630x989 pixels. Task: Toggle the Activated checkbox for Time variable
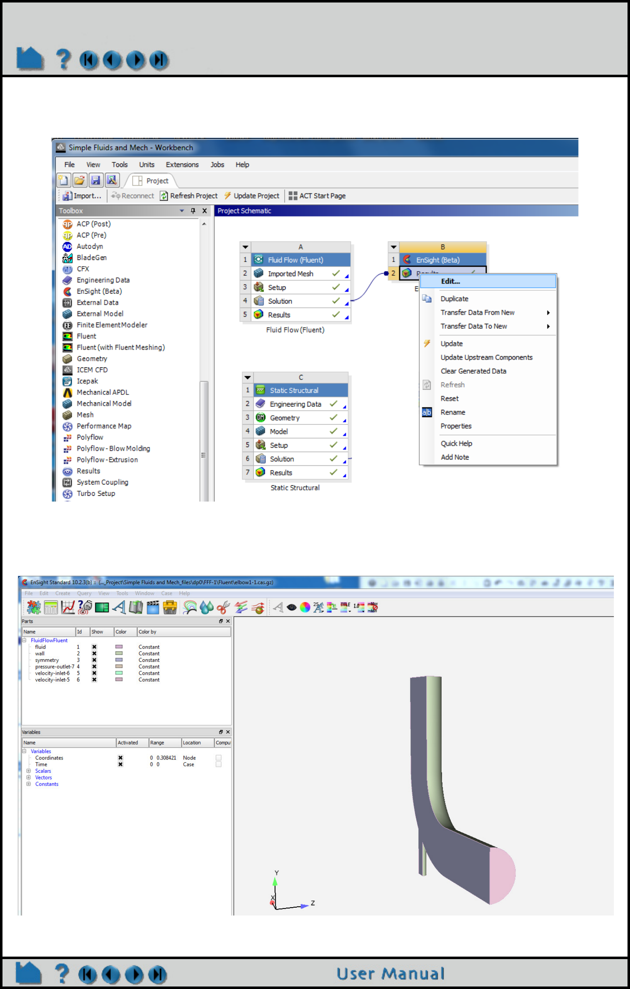coord(120,764)
